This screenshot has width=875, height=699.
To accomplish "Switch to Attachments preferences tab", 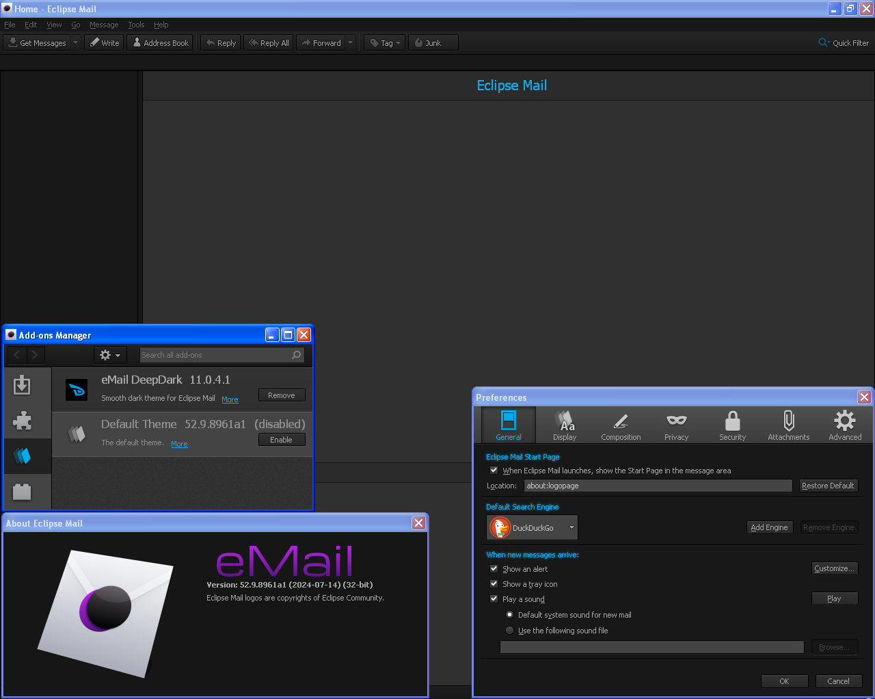I will (x=788, y=425).
